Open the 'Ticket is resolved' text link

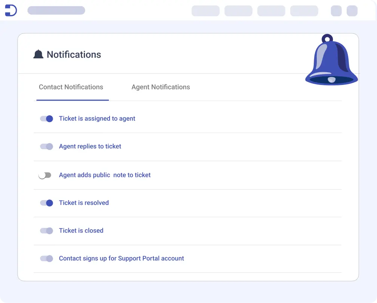tap(84, 203)
